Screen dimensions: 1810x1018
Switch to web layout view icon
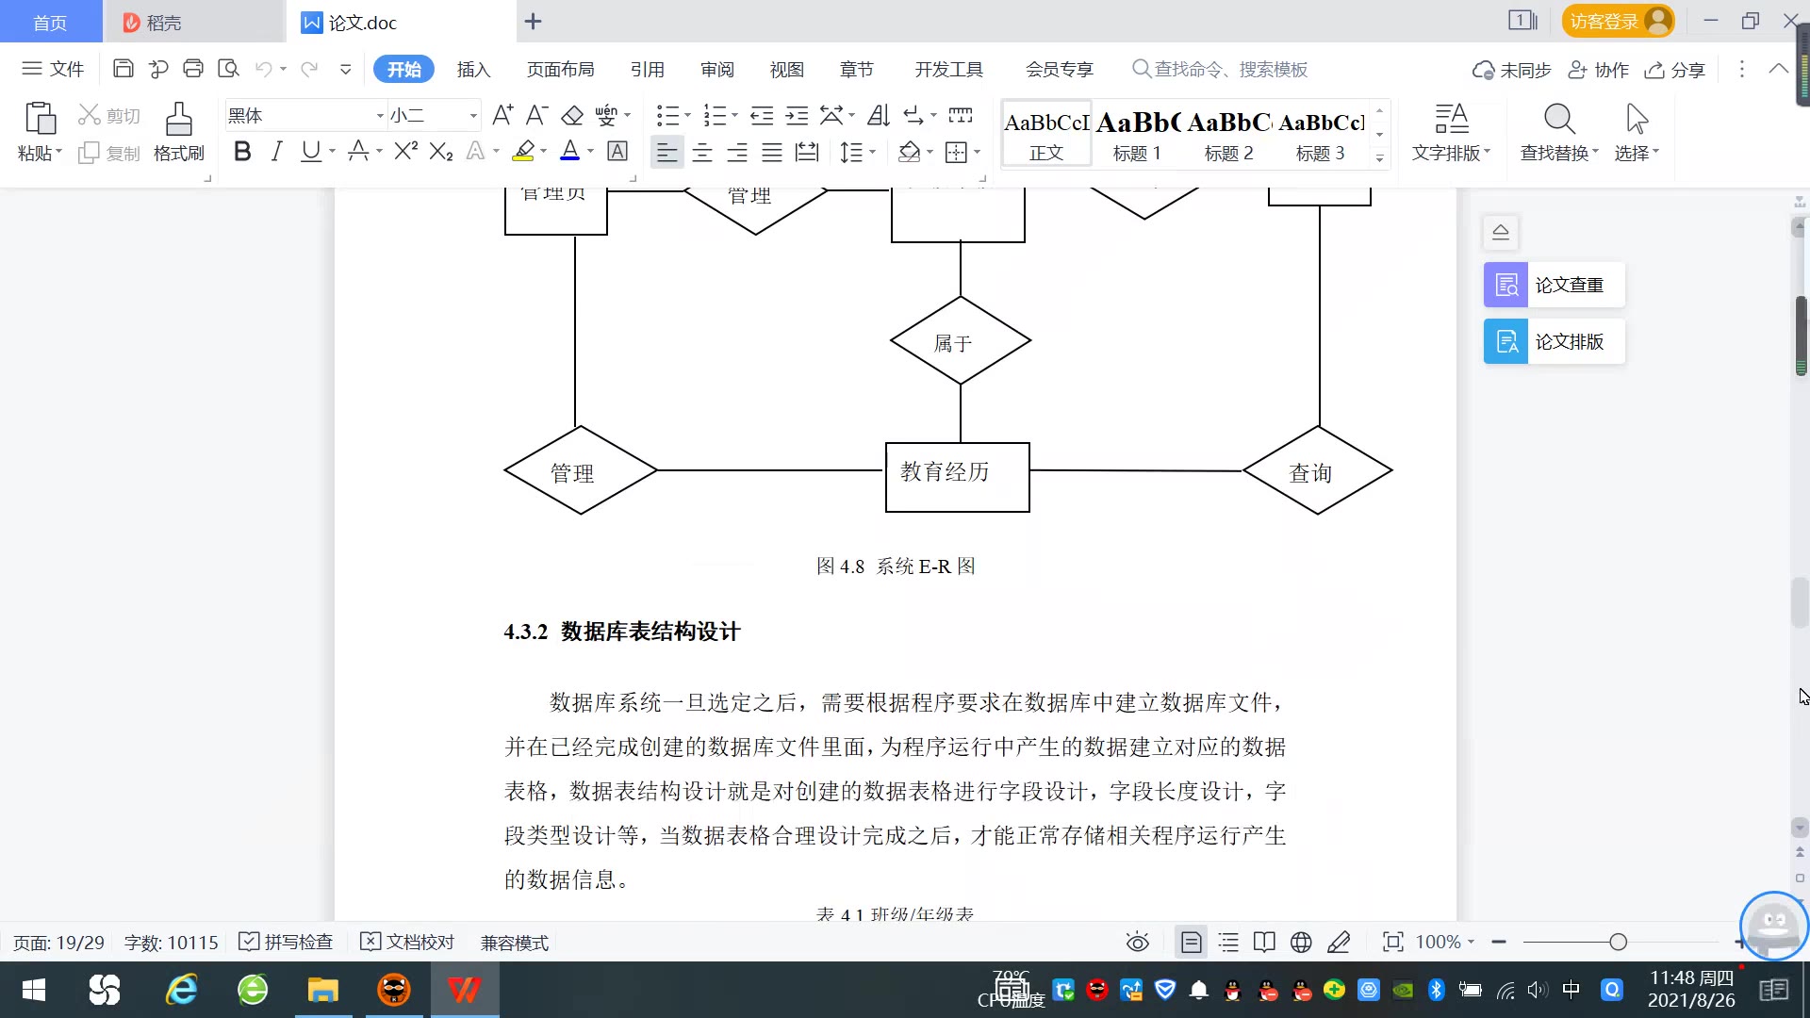point(1301,943)
